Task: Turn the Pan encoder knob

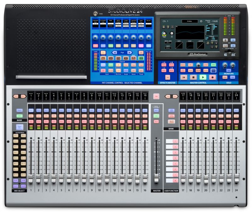Action: tap(111, 37)
